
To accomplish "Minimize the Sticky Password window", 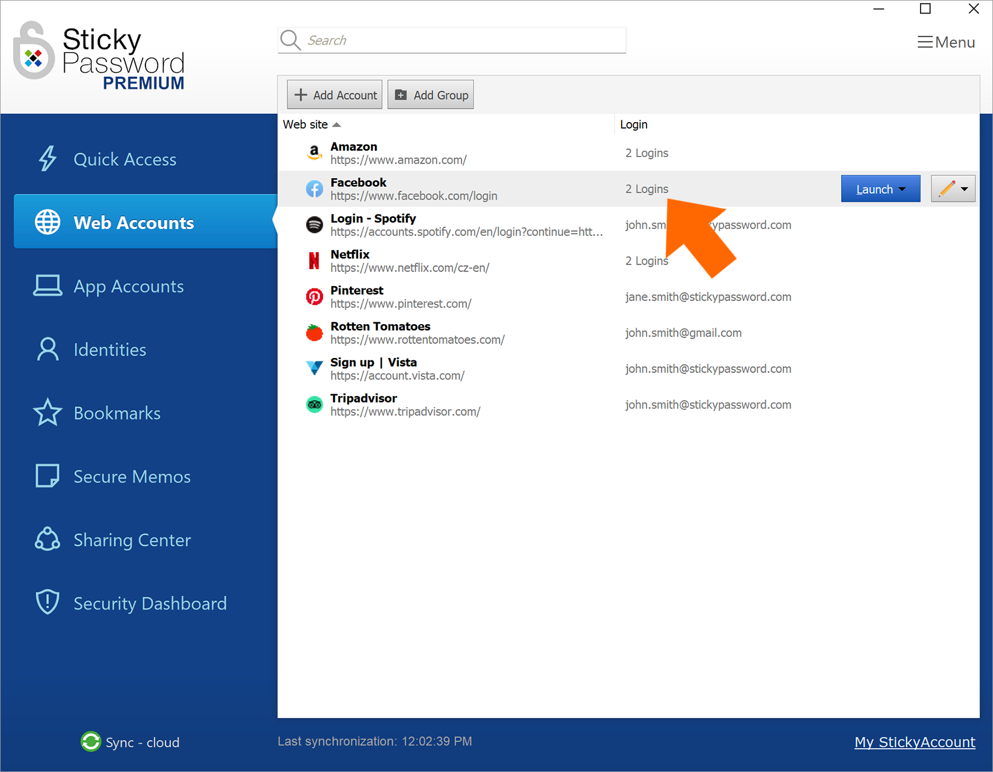I will (879, 9).
